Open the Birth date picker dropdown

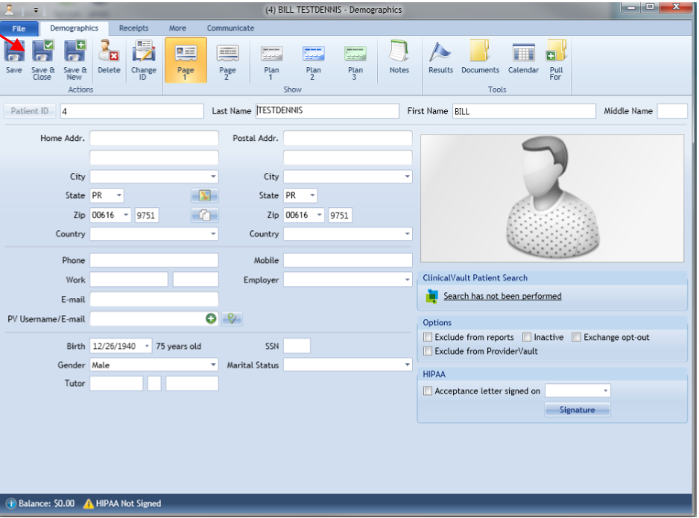(x=148, y=347)
